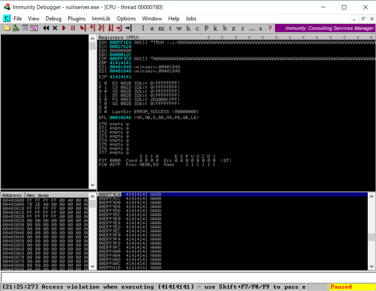Viewport: 376px width, 291px height.
Task: Select EIP value 41414141
Action: [x=121, y=77]
